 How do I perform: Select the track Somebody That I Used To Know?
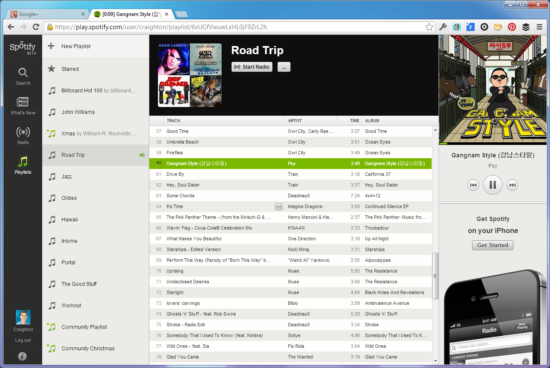(214, 335)
